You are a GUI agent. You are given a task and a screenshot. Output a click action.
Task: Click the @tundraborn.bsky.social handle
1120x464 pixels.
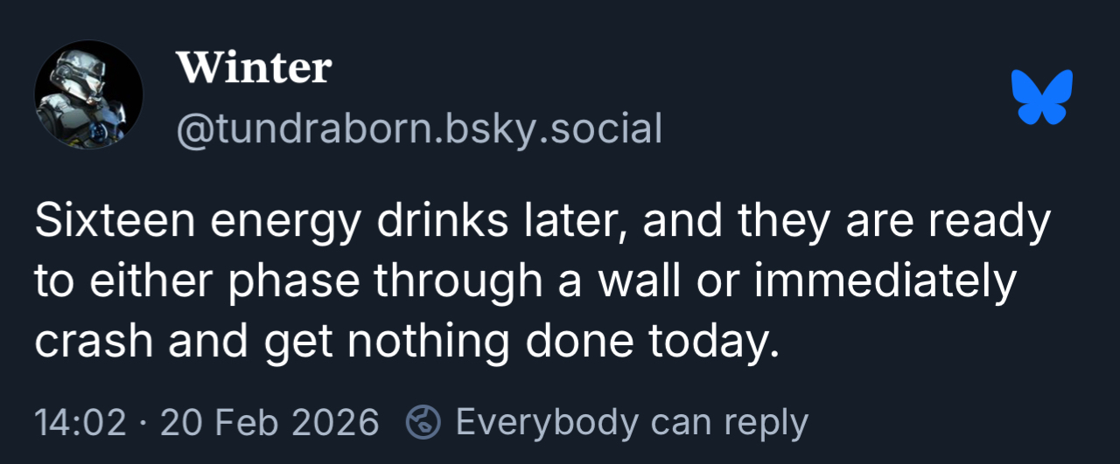pyautogui.click(x=419, y=129)
